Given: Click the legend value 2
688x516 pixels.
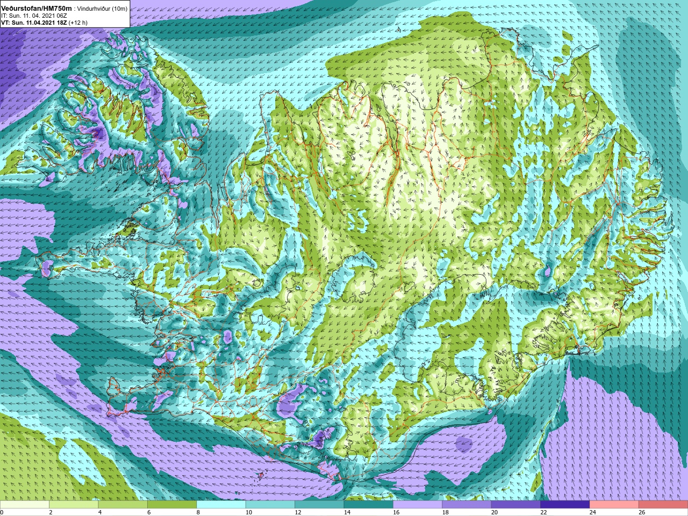Looking at the screenshot, I should [51, 512].
